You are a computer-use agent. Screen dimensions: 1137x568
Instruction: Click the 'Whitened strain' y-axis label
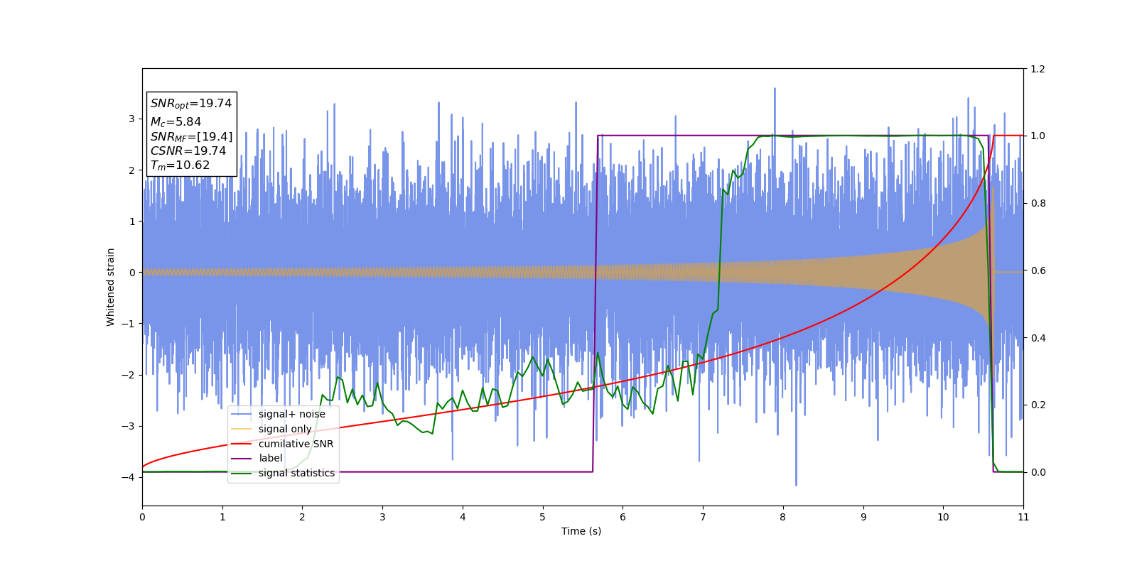[x=111, y=287]
